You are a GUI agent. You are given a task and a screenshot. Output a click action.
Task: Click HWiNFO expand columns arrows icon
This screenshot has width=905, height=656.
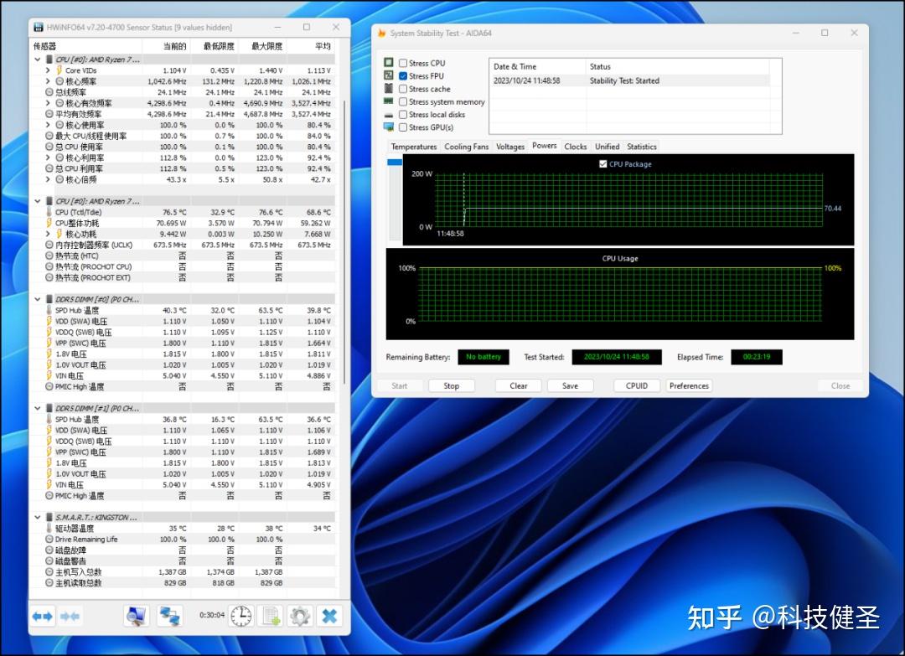click(43, 616)
